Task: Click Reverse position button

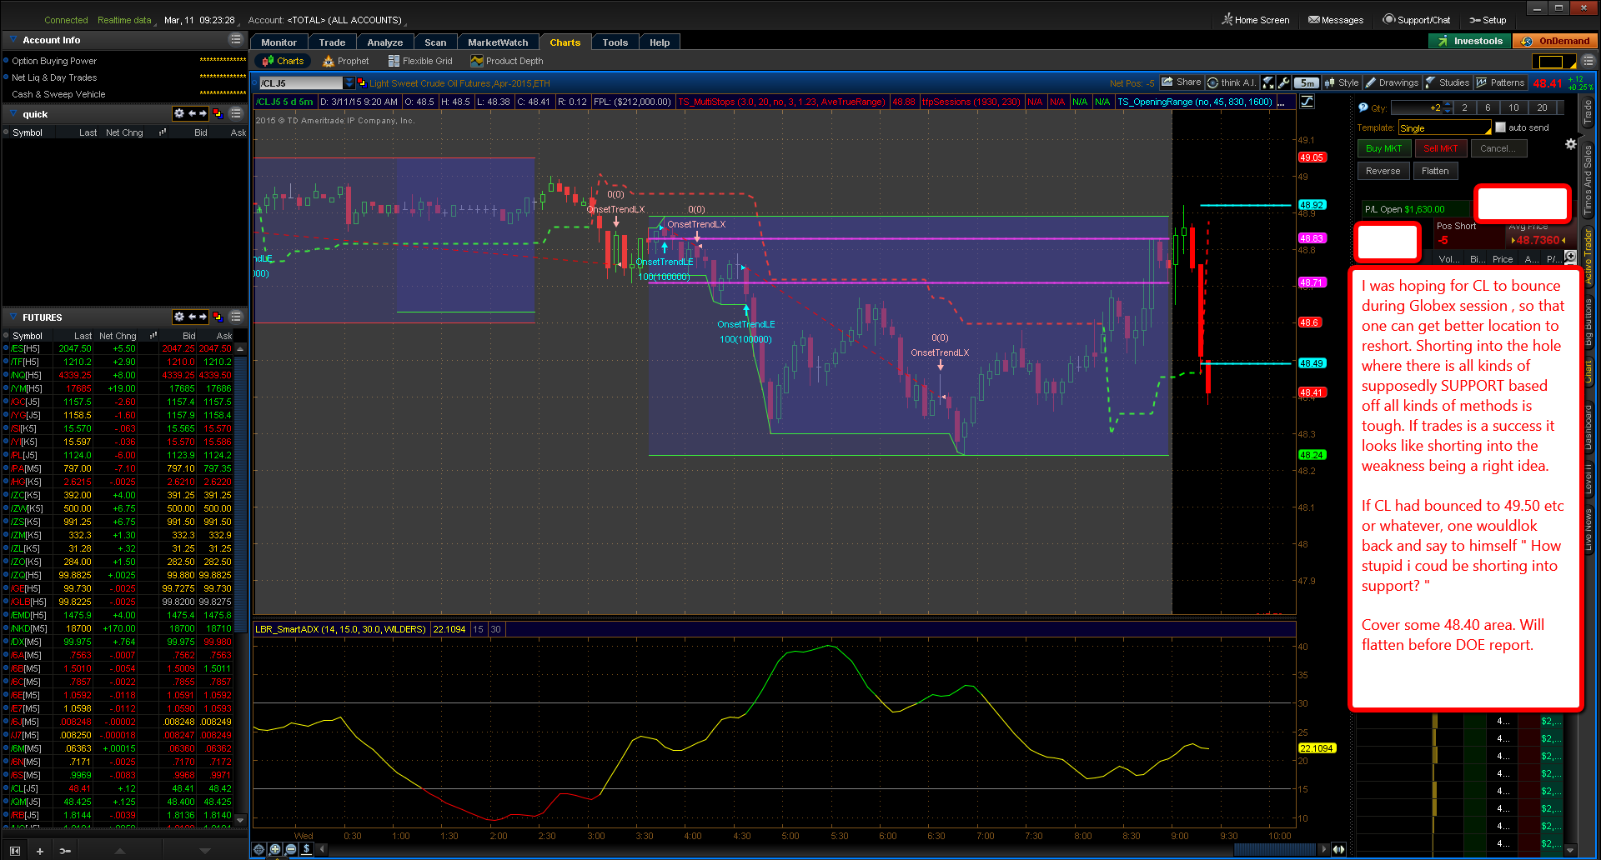Action: click(x=1383, y=171)
